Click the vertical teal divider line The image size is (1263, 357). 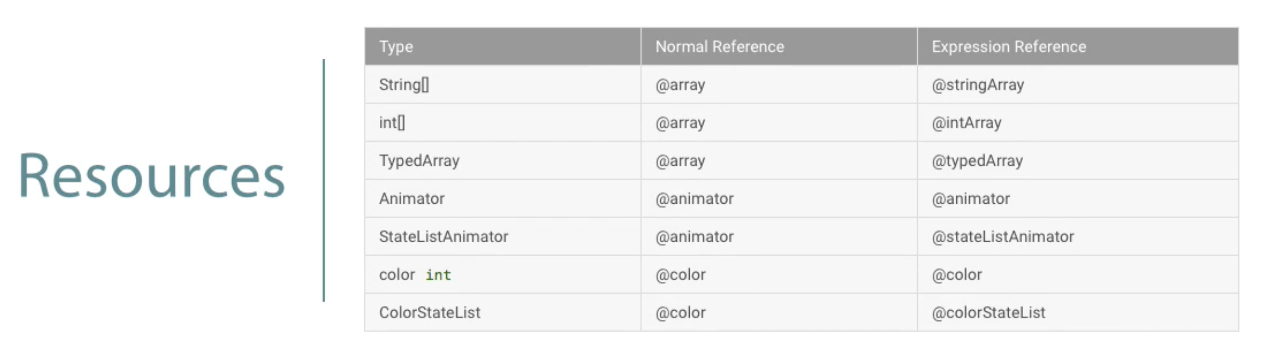click(324, 181)
